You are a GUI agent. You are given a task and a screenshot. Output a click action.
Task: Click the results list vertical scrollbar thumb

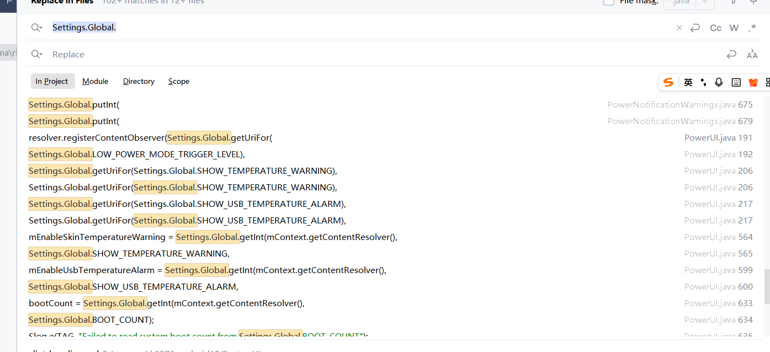pyautogui.click(x=767, y=286)
